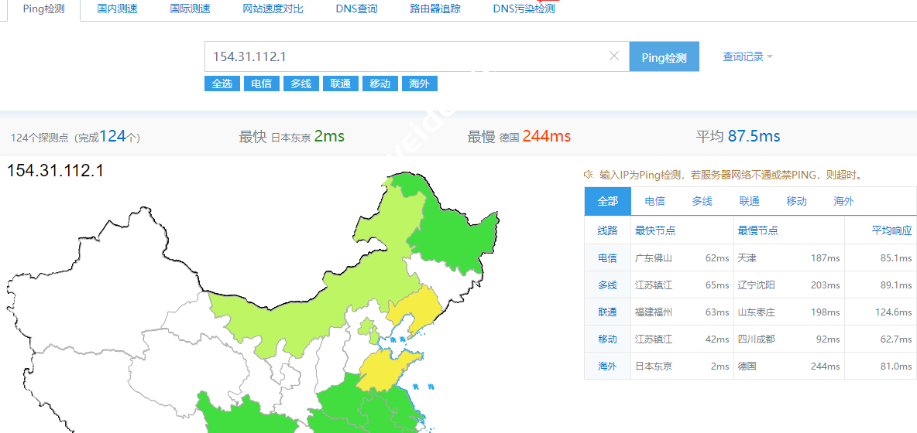Open the DNS污染检测 tab
Screen dimensions: 917x433
[x=524, y=9]
